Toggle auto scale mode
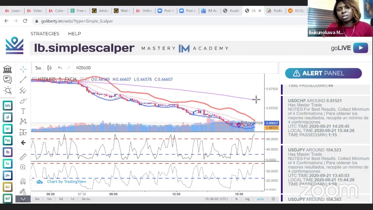 point(260,199)
